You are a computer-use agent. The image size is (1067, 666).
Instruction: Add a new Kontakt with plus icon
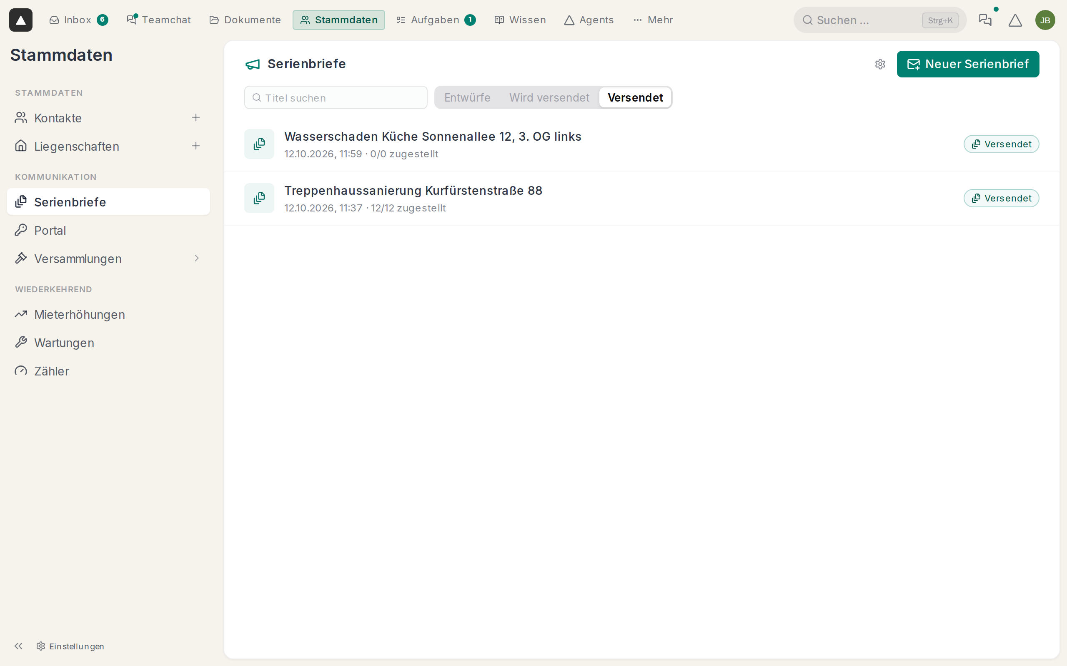[x=196, y=118]
